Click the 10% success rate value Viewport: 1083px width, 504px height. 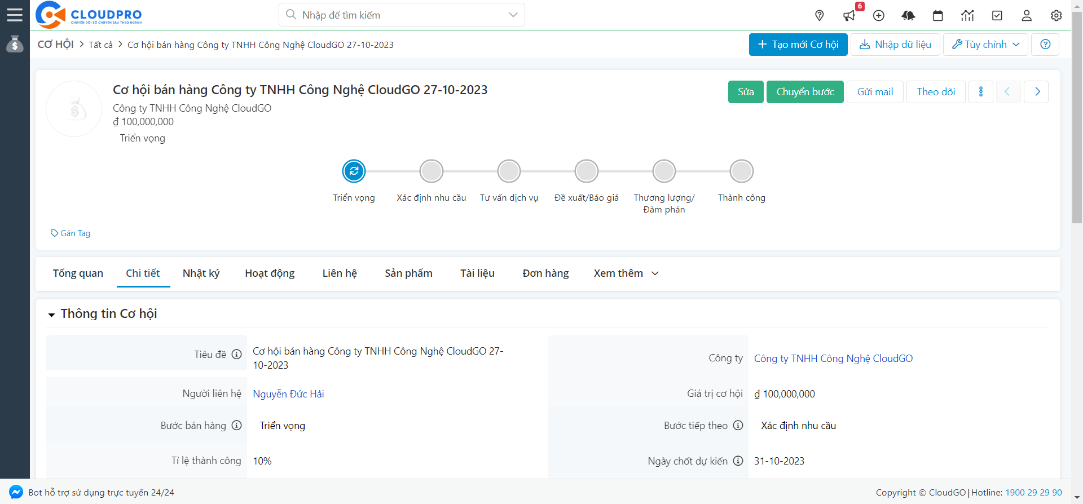click(x=262, y=461)
